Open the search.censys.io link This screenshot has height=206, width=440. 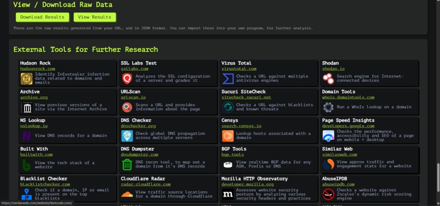click(241, 126)
